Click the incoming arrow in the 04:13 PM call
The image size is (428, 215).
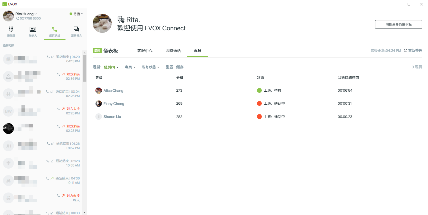[53, 57]
